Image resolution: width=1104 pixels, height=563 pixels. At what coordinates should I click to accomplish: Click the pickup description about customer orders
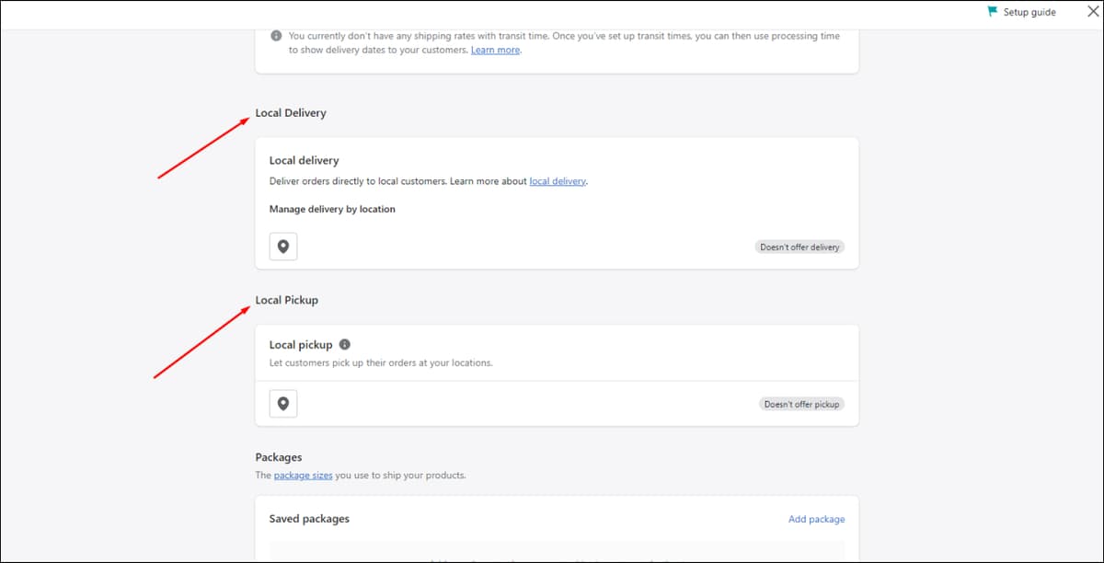click(381, 362)
